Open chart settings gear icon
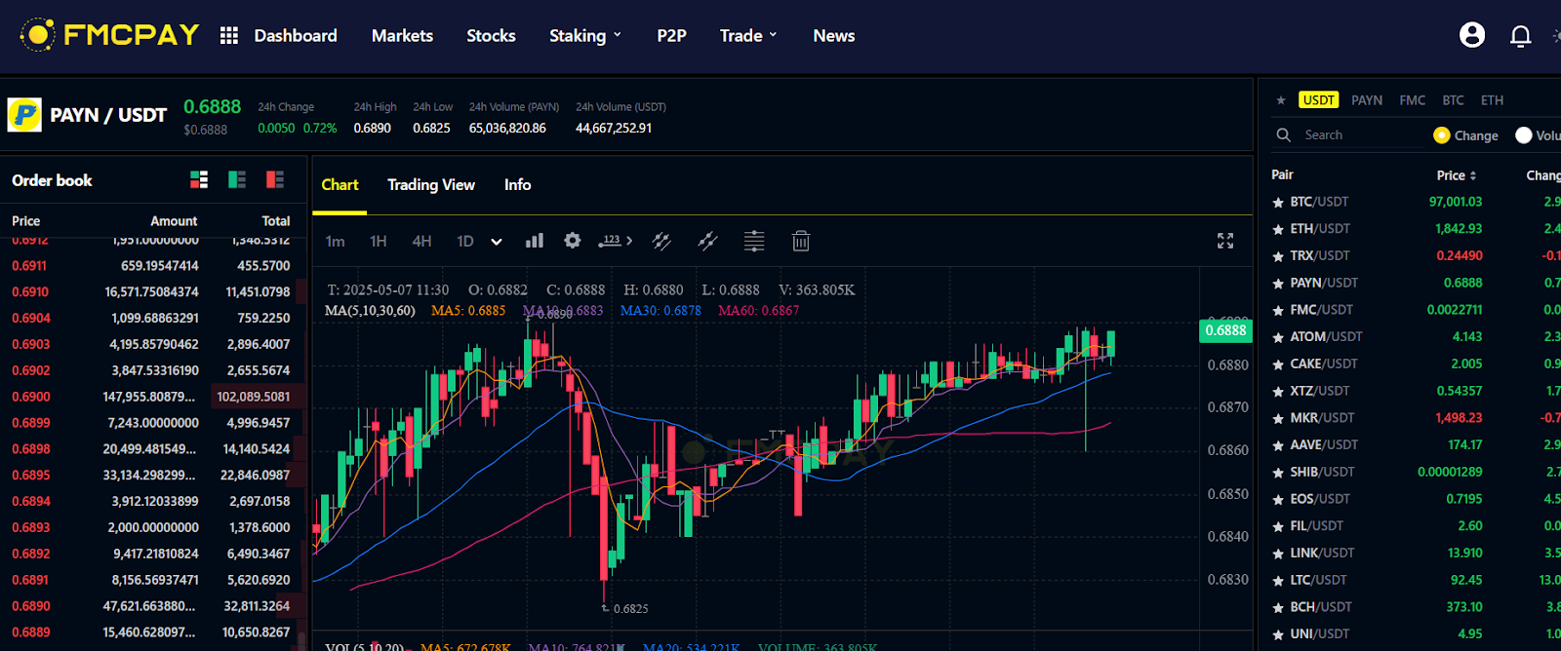The image size is (1561, 651). point(573,241)
